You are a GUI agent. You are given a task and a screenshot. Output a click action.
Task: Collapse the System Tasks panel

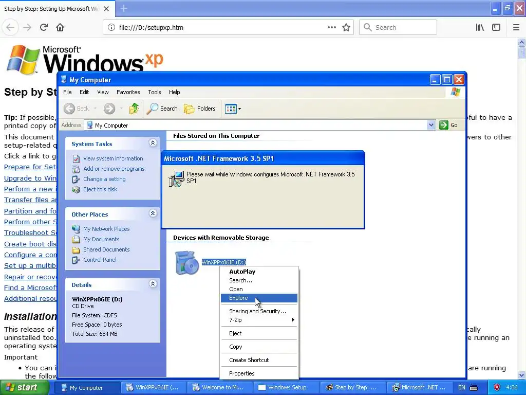[153, 143]
